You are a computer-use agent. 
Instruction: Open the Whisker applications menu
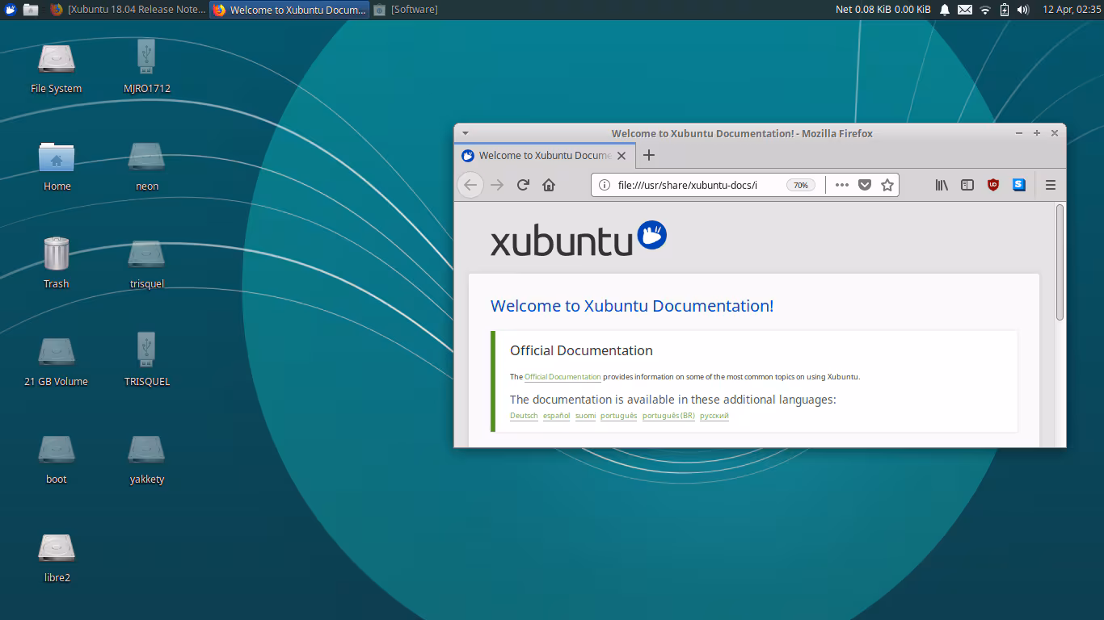[11, 10]
